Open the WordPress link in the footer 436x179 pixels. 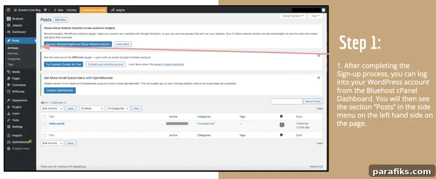point(79,167)
